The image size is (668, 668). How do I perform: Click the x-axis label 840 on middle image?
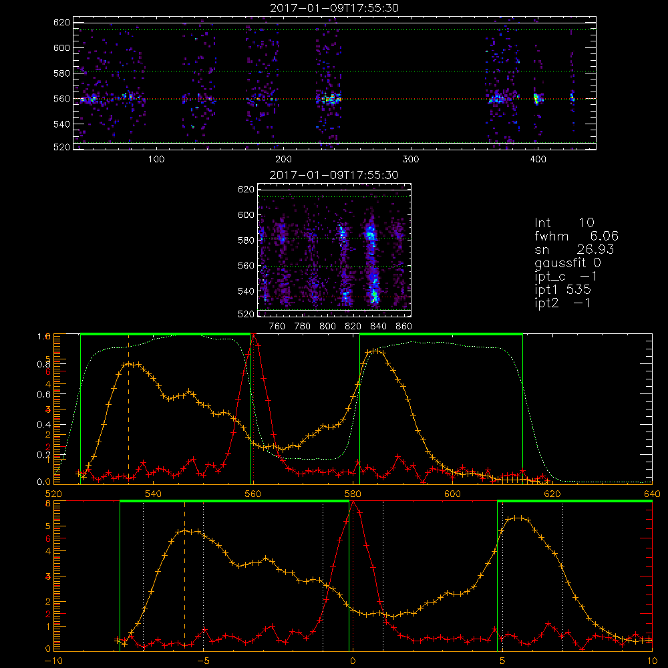[x=378, y=327]
